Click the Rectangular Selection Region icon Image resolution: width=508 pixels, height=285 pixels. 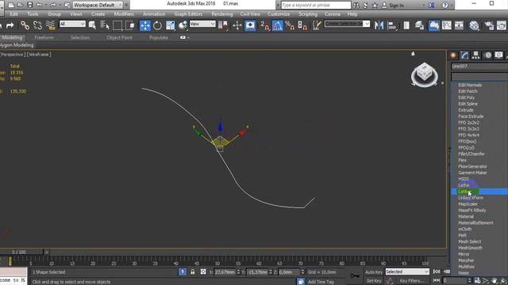(117, 25)
